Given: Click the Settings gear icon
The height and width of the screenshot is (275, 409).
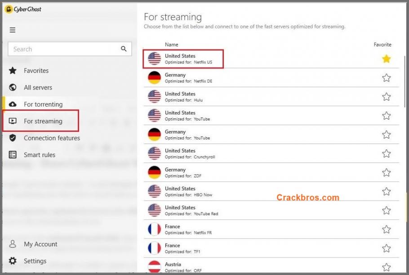Looking at the screenshot, I should point(13,261).
